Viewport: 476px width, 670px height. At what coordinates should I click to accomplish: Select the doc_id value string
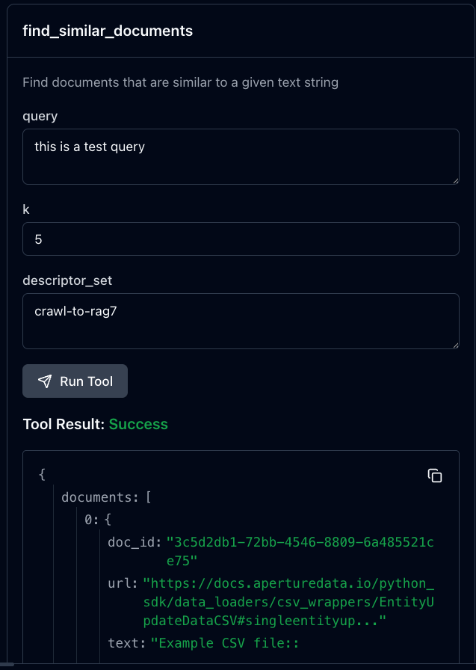[x=300, y=551]
